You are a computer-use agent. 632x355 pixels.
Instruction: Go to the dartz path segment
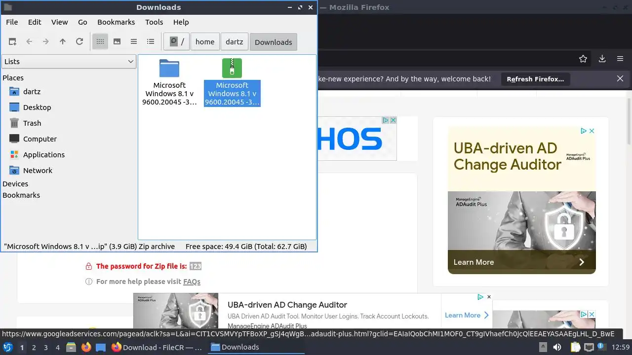tap(235, 42)
